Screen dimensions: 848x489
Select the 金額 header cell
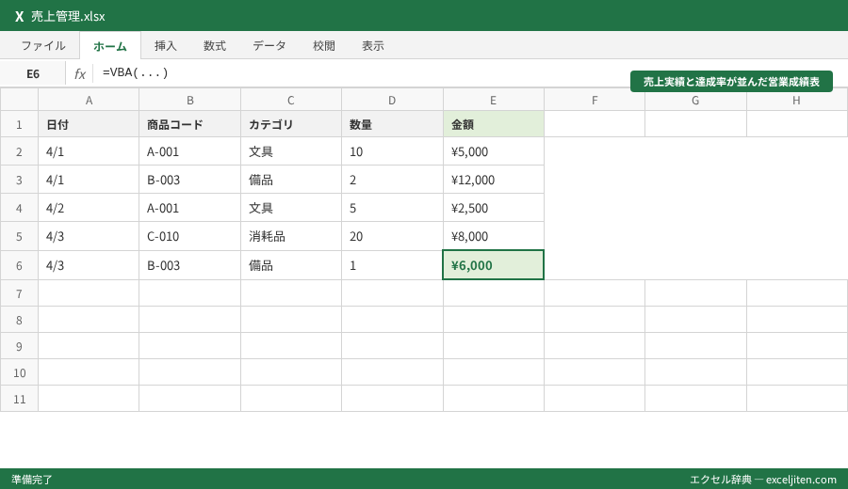tap(493, 124)
